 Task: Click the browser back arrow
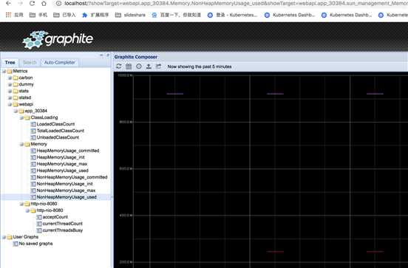click(8, 4)
